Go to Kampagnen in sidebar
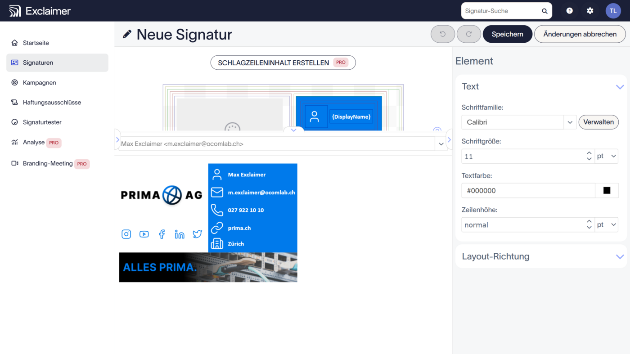This screenshot has width=630, height=354. click(40, 82)
